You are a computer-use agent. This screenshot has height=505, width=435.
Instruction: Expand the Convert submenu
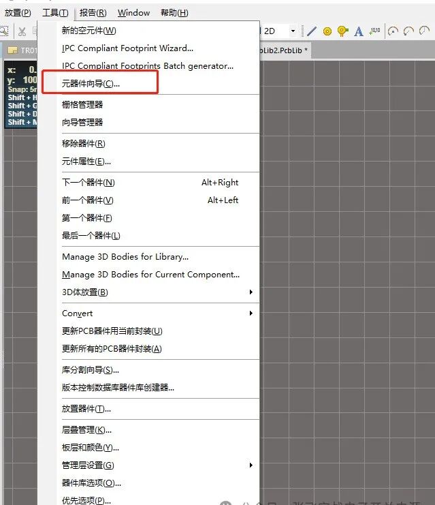click(x=251, y=313)
